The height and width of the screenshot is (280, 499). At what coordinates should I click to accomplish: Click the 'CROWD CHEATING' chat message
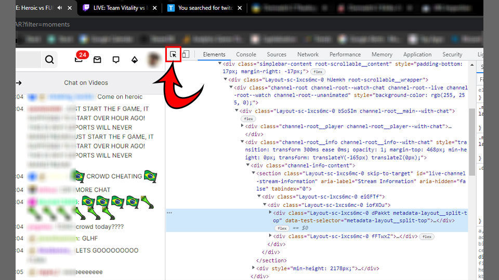[x=114, y=176]
